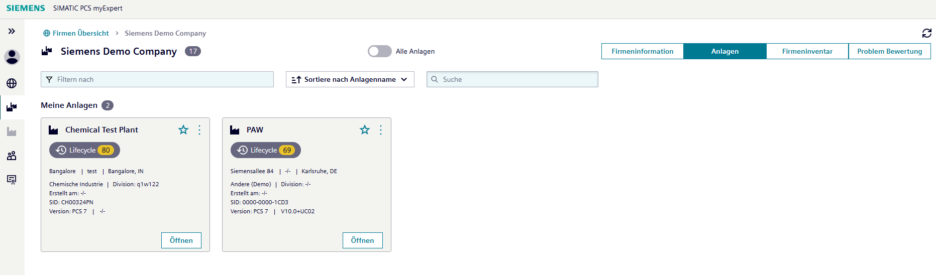Open Chemical Test Plant more options menu
This screenshot has width=936, height=275.
[199, 130]
